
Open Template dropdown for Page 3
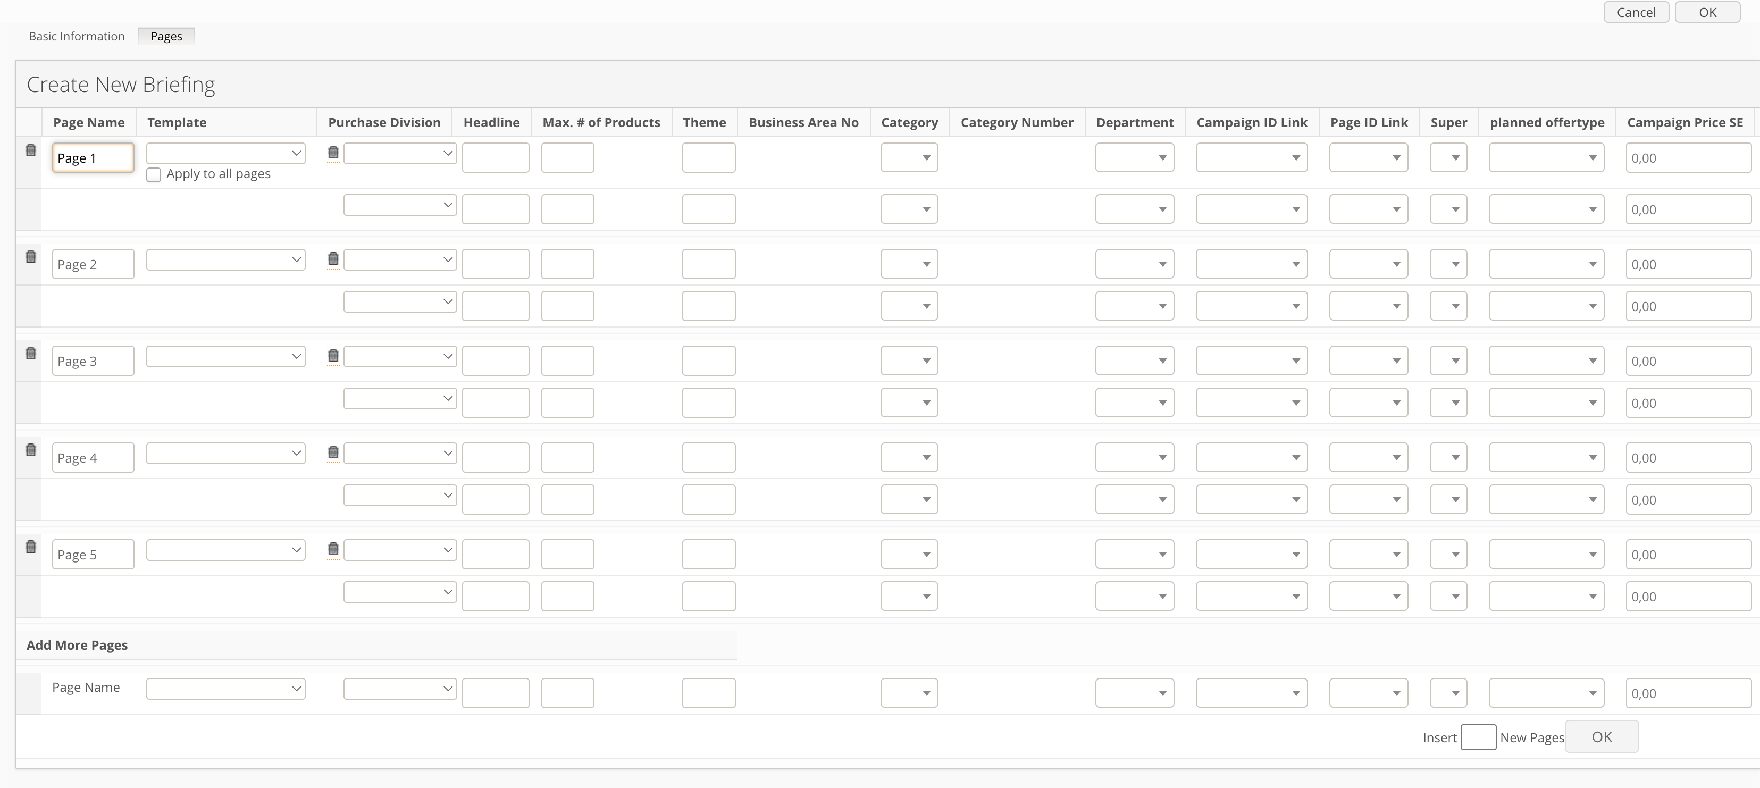(x=225, y=356)
